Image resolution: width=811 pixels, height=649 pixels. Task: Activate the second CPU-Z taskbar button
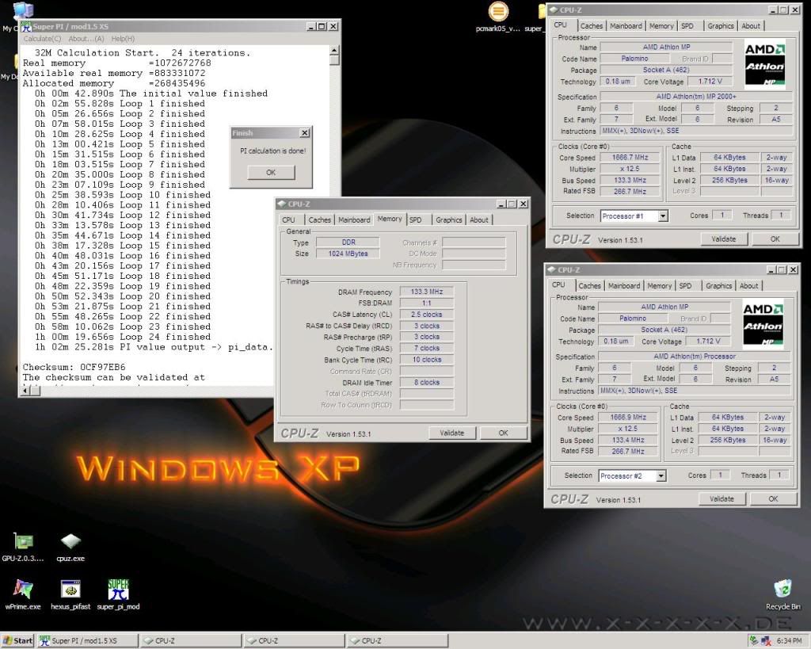tap(294, 641)
